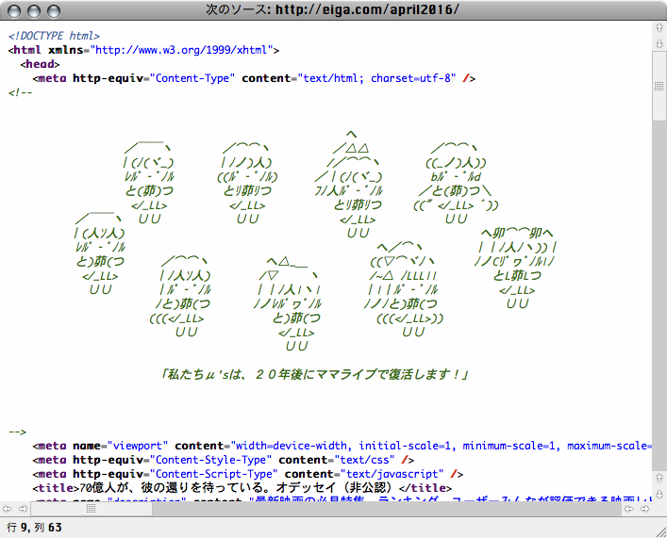This screenshot has height=538, width=667.
Task: Click the right arrow beside it at the left end
Action: [23, 509]
